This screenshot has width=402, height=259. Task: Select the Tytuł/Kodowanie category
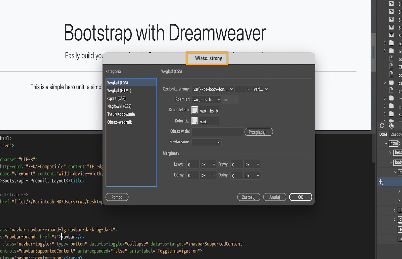(131, 114)
